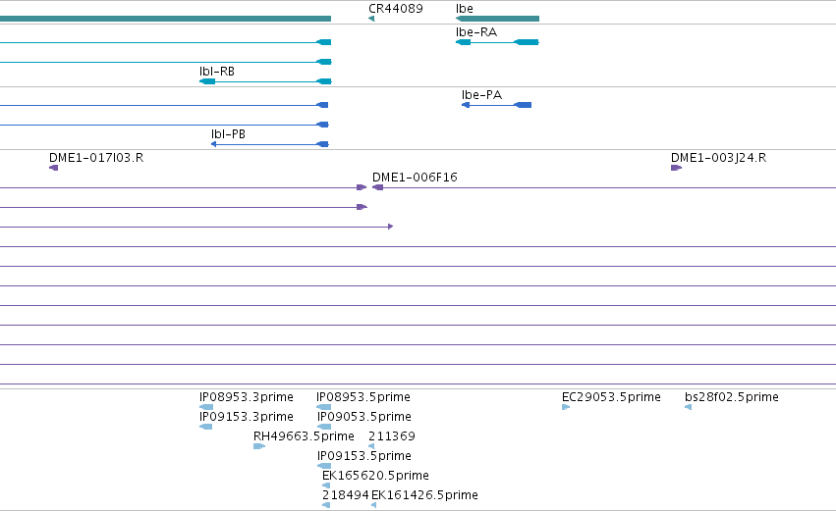Screen dimensions: 836x511
Task: Click the EC29053.5prime label
Action: pos(612,397)
